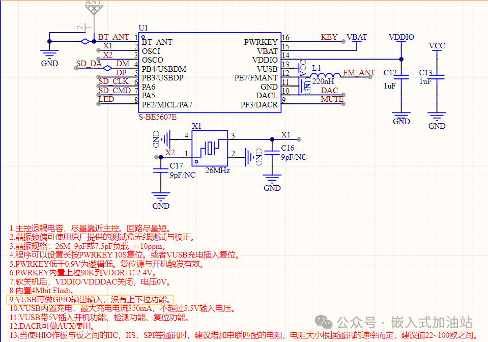Click the GND symbol below the antenna
The image size is (488, 342).
click(x=49, y=55)
